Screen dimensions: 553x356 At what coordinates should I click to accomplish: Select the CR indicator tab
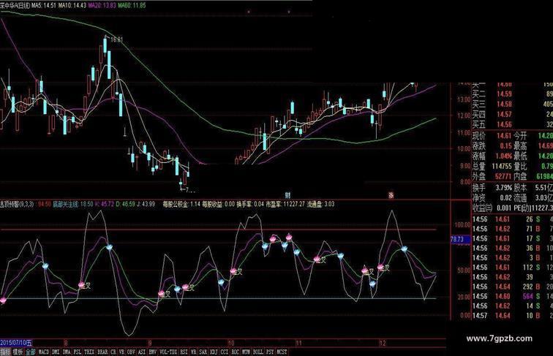click(113, 352)
